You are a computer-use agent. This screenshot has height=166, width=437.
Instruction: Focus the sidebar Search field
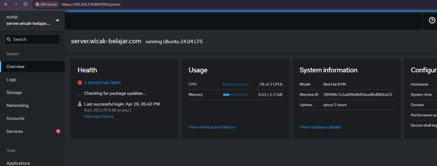[32, 39]
